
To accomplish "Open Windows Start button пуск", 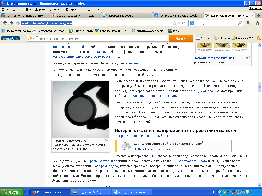I will (12, 192).
